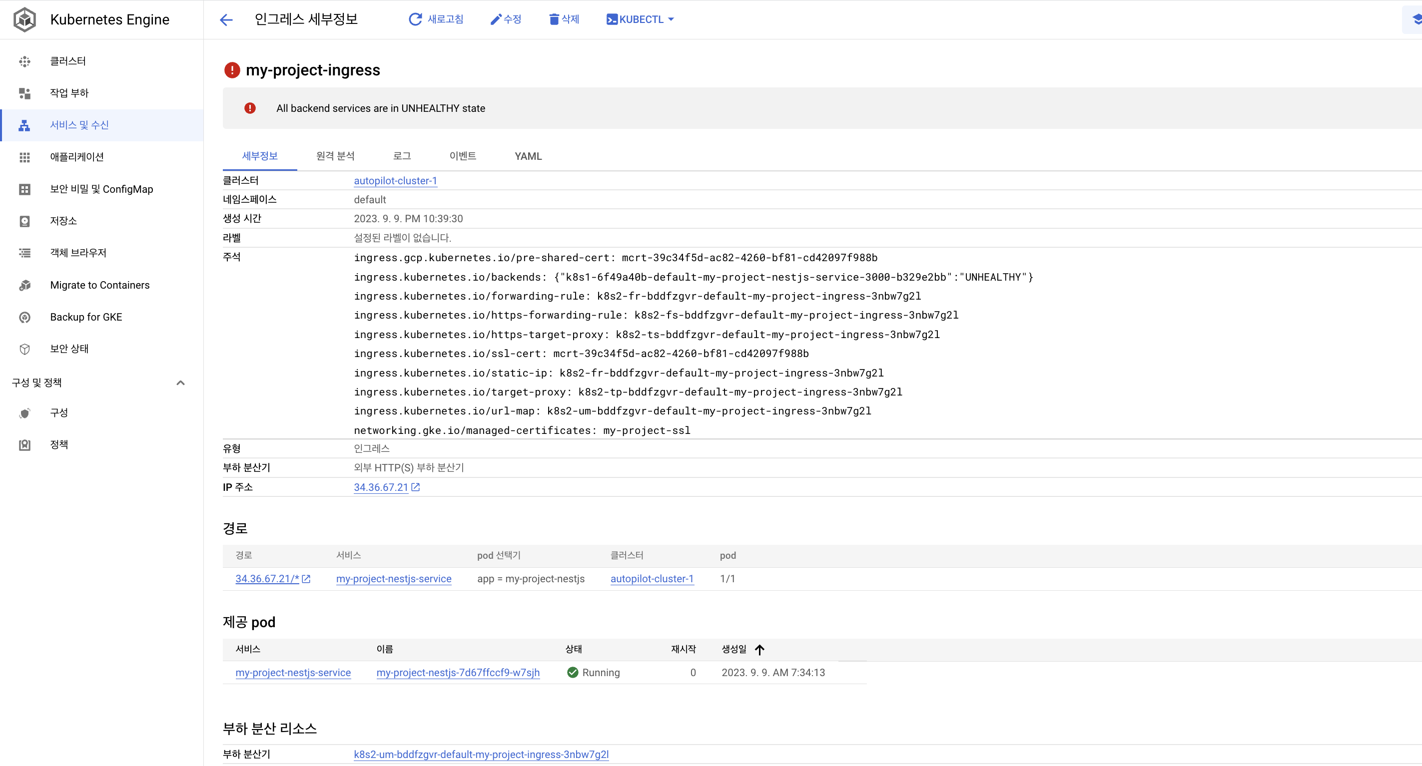Click the 수정 button label
This screenshot has height=766, width=1422.
512,19
